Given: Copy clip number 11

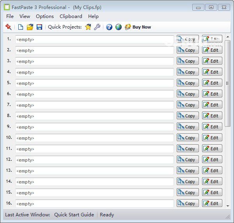Looking at the screenshot, I should pos(188,148).
